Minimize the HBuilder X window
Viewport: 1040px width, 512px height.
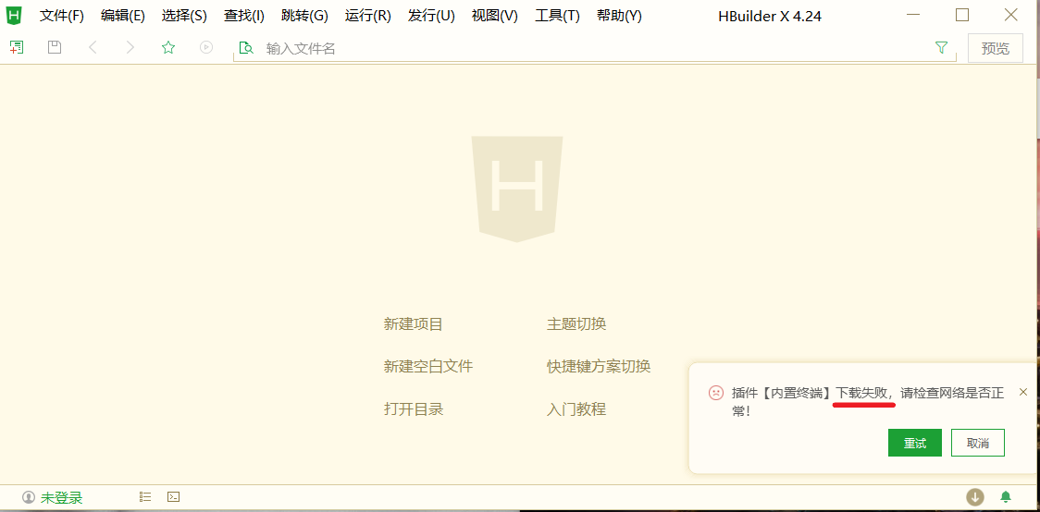(x=914, y=15)
